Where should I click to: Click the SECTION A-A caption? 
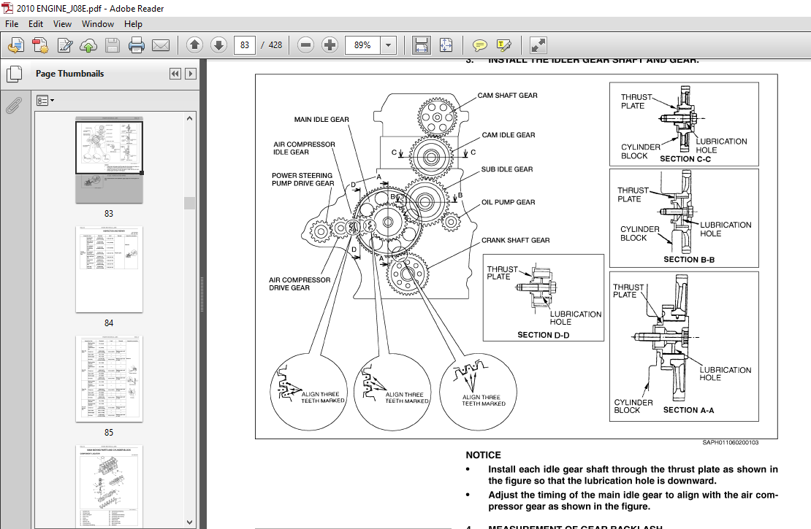(x=688, y=410)
